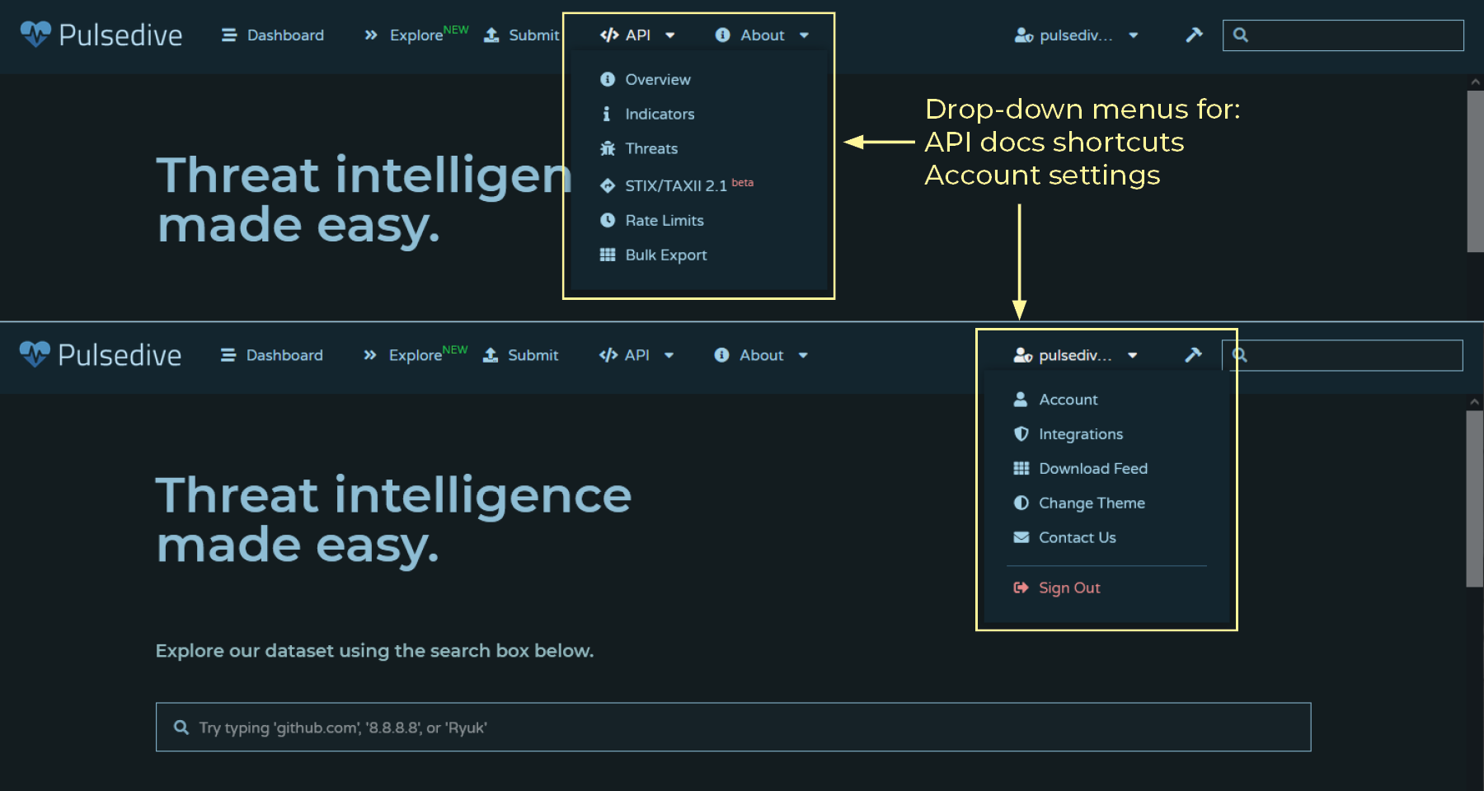Viewport: 1484px width, 791px height.
Task: Collapse the pulsediv… account dropdown in lower navbar
Action: [x=1076, y=355]
